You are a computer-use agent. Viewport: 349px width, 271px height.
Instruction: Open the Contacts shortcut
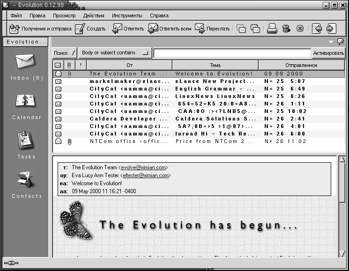[x=27, y=183]
